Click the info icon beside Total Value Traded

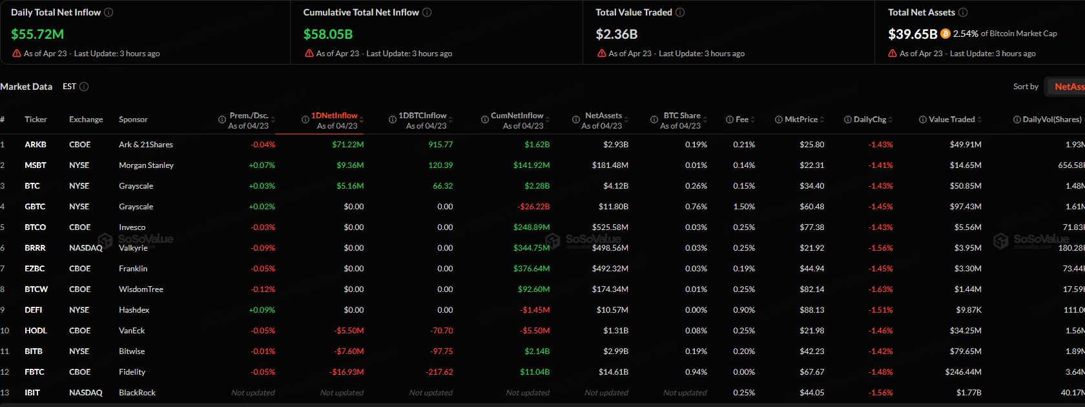point(680,12)
